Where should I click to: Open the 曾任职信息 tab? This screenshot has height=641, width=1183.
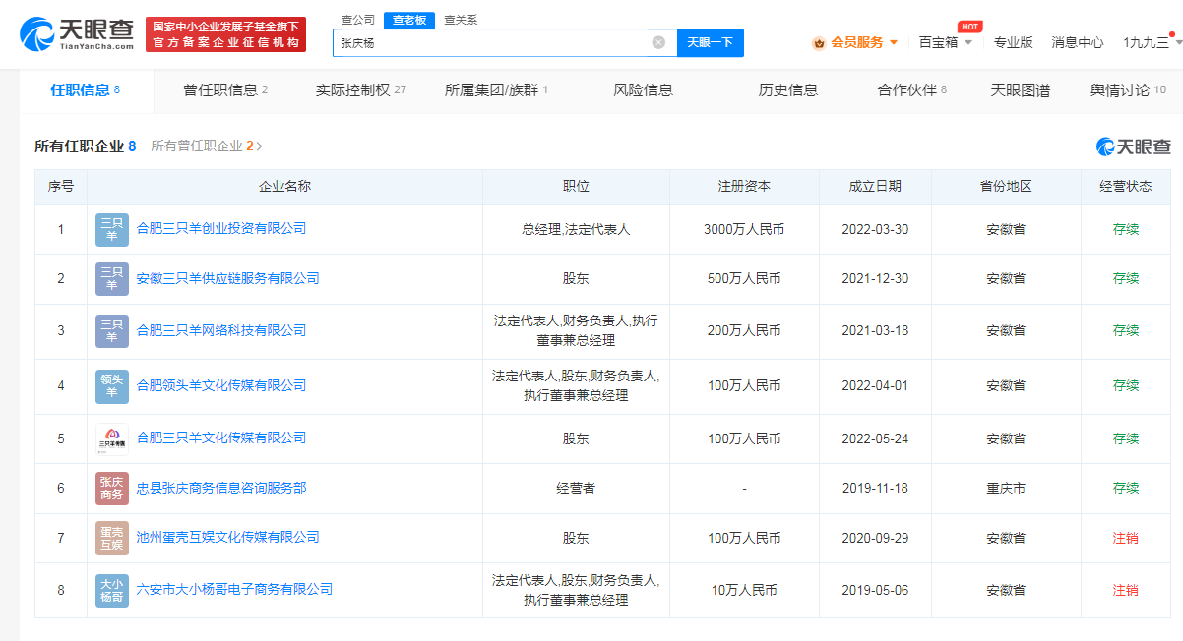pyautogui.click(x=225, y=90)
